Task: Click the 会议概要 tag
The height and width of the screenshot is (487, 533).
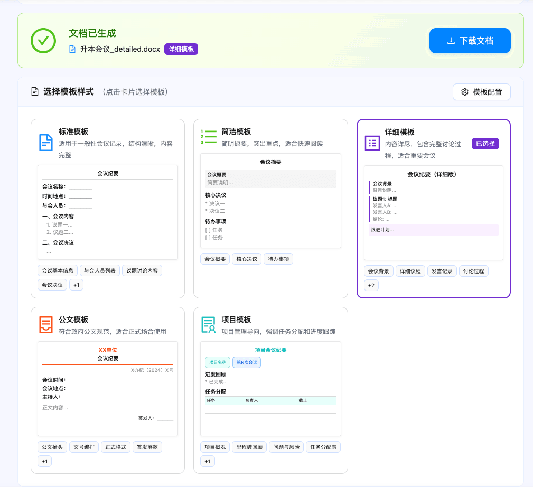Action: coord(215,259)
